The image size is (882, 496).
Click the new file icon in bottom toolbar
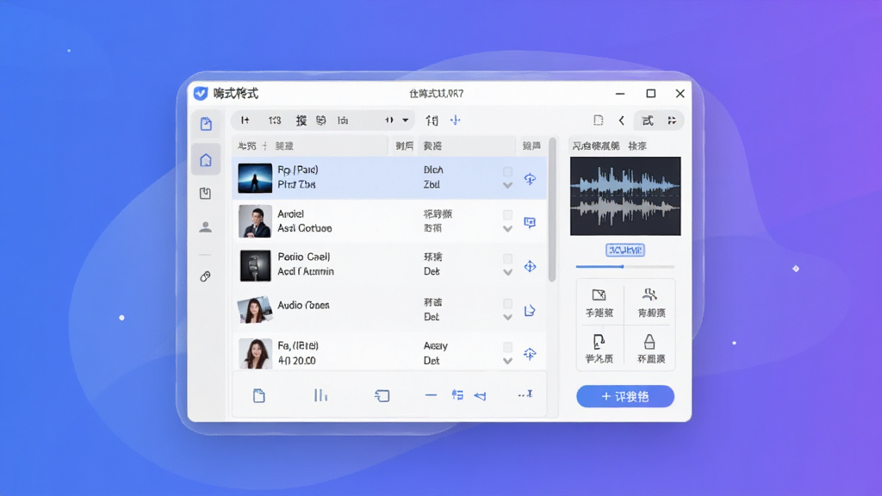click(258, 396)
